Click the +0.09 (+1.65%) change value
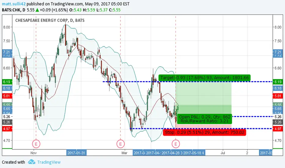The image size is (285, 168). [x=54, y=10]
